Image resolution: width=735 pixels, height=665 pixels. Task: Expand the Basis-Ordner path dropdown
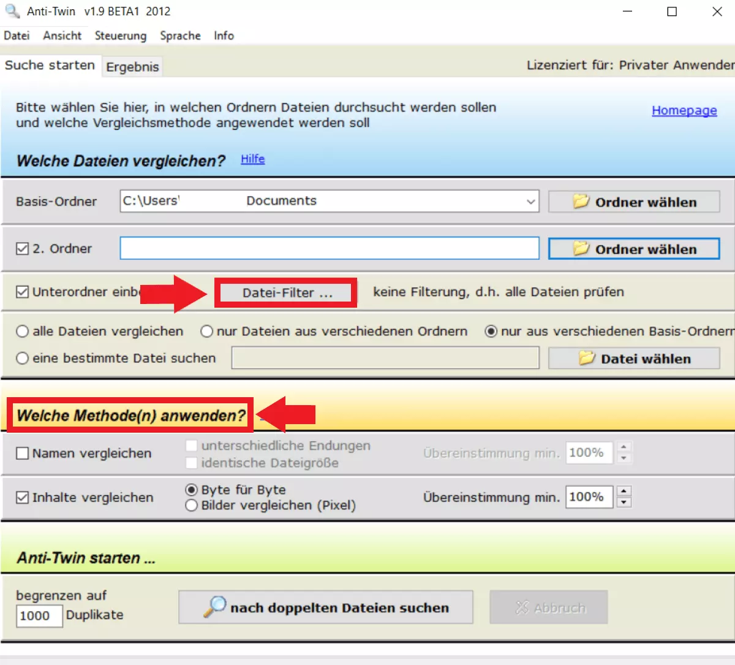click(530, 202)
